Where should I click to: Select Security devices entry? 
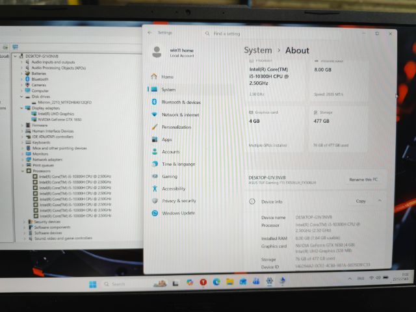click(47, 222)
